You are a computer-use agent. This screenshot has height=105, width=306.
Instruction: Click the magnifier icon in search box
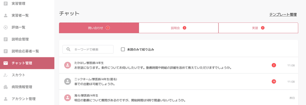click(x=68, y=49)
